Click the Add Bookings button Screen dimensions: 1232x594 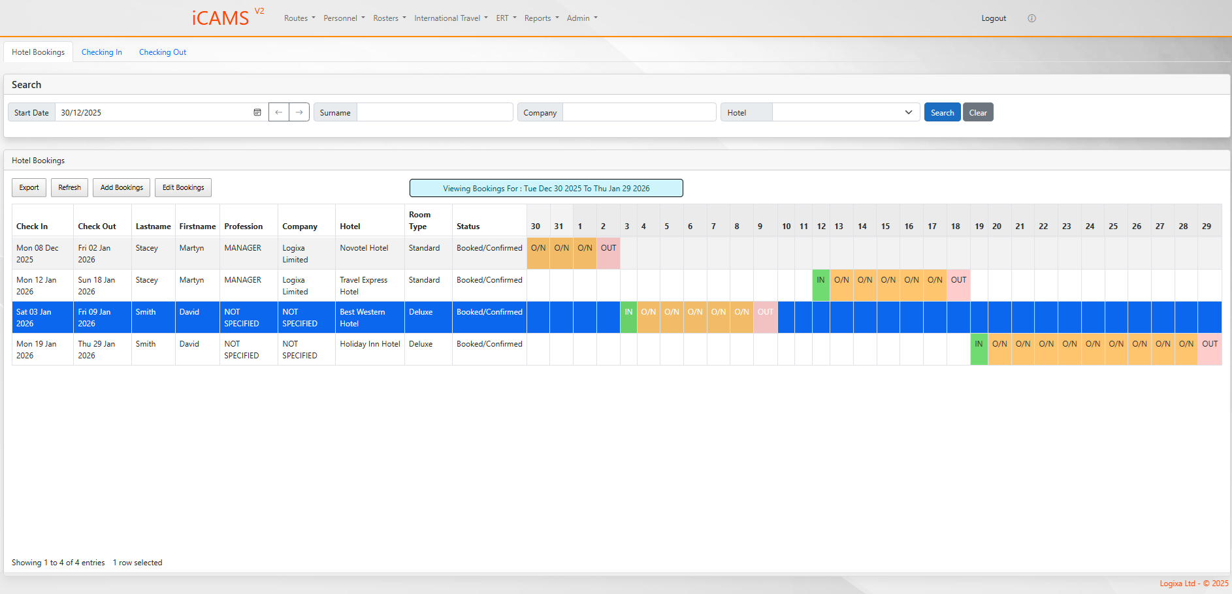point(122,188)
